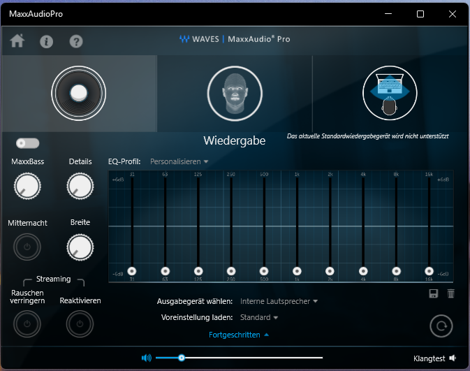Viewport: 470px width, 371px height.
Task: Toggle the Reaktivieren power button
Action: [x=80, y=324]
